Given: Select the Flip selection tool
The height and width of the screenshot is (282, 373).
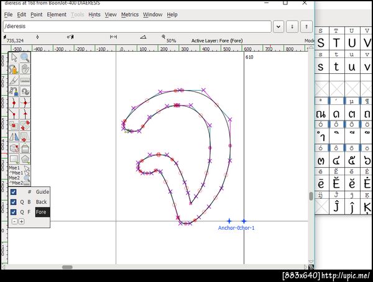Looking at the screenshot, I should [14, 137].
